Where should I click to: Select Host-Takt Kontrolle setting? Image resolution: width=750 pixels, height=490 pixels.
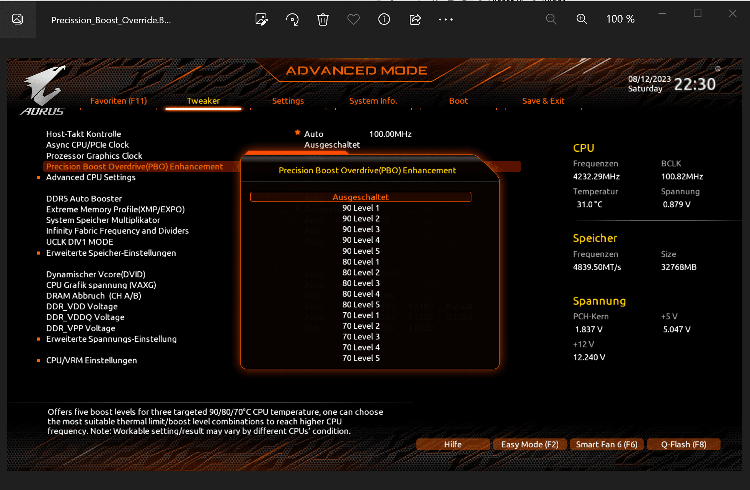83,134
